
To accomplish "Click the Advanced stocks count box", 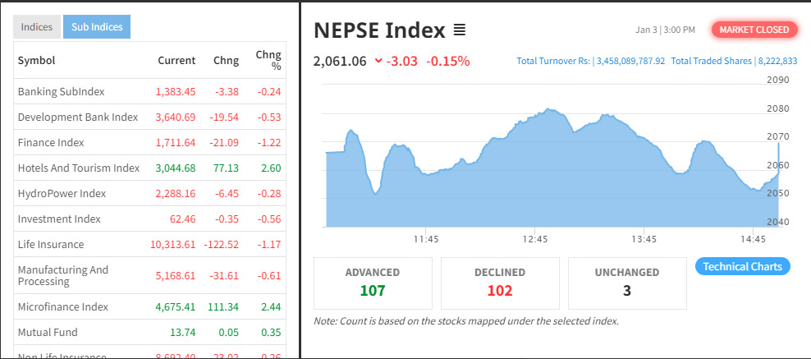I will [373, 281].
